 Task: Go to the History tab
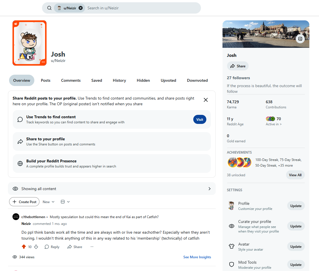tap(119, 80)
